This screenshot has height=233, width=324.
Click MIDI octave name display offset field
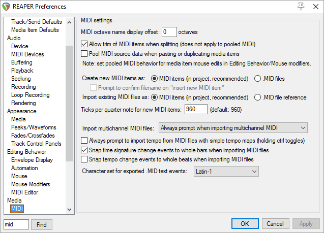click(x=169, y=32)
